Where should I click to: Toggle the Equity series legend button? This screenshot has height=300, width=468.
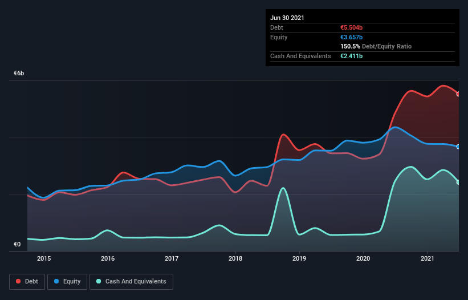point(67,282)
